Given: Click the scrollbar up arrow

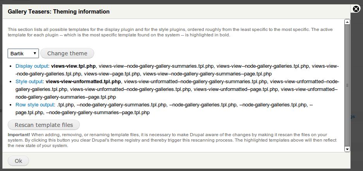Looking at the screenshot, I should coord(347,22).
